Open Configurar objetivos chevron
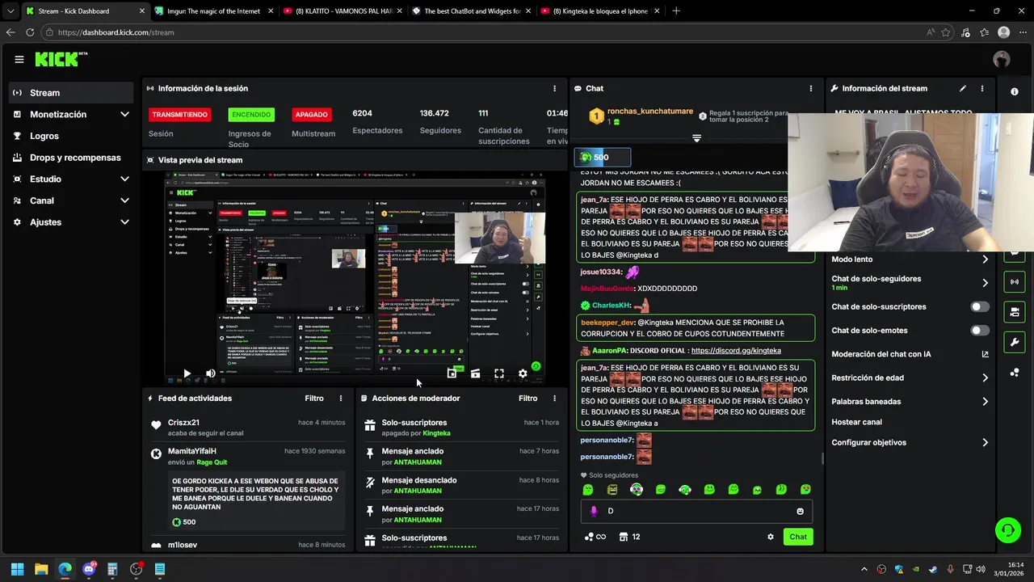Viewport: 1034px width, 582px height. point(985,443)
